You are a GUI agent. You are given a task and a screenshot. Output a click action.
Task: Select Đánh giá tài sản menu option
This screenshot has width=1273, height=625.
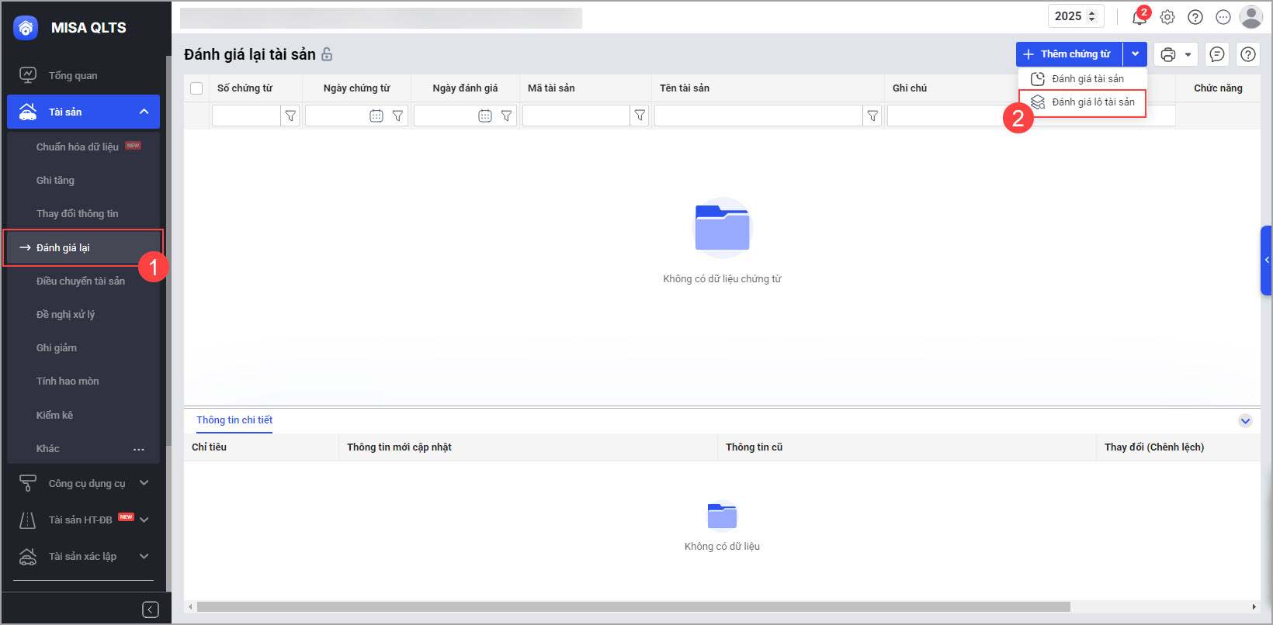(x=1083, y=79)
